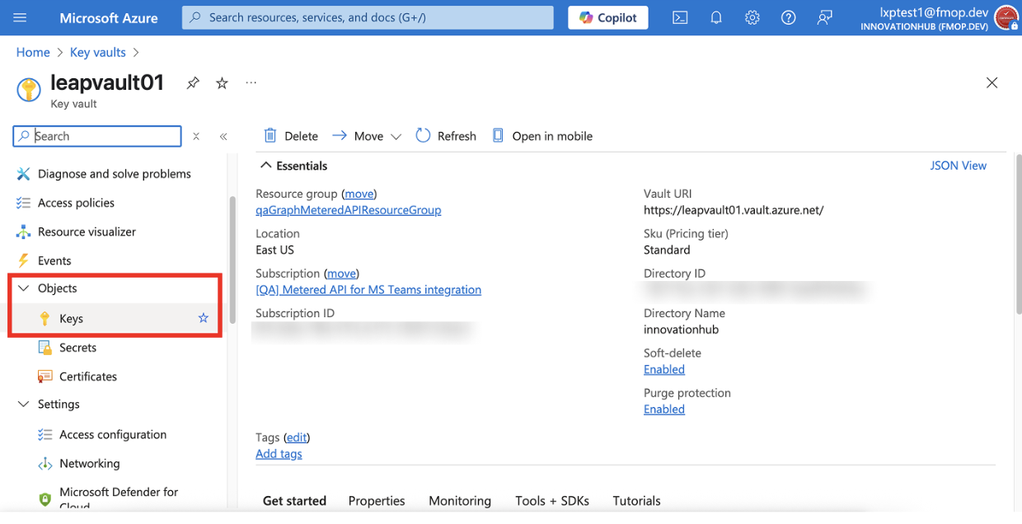Click the user account avatar
1022x524 pixels.
pos(1006,17)
